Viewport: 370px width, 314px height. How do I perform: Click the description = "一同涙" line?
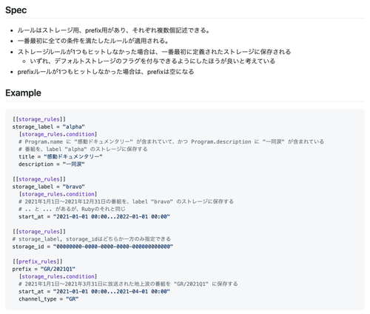pyautogui.click(x=52, y=164)
